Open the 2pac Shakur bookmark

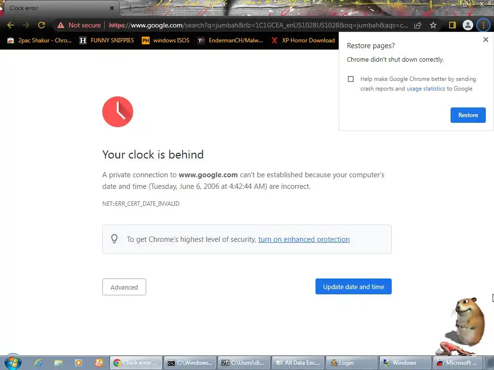pos(40,40)
